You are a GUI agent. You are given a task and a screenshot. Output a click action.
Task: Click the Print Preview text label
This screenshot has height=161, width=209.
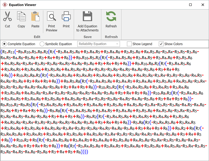pos(51,28)
